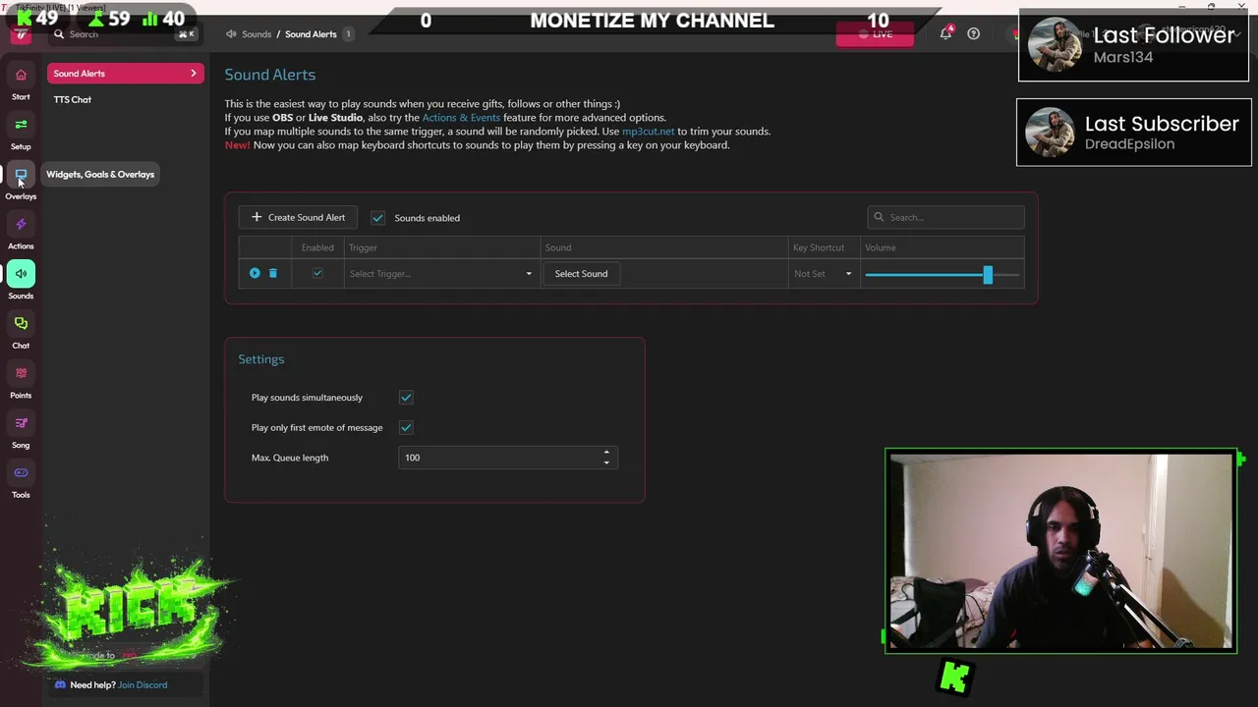Viewport: 1258px width, 707px height.
Task: Click the TikFinity logo icon
Action: (21, 34)
